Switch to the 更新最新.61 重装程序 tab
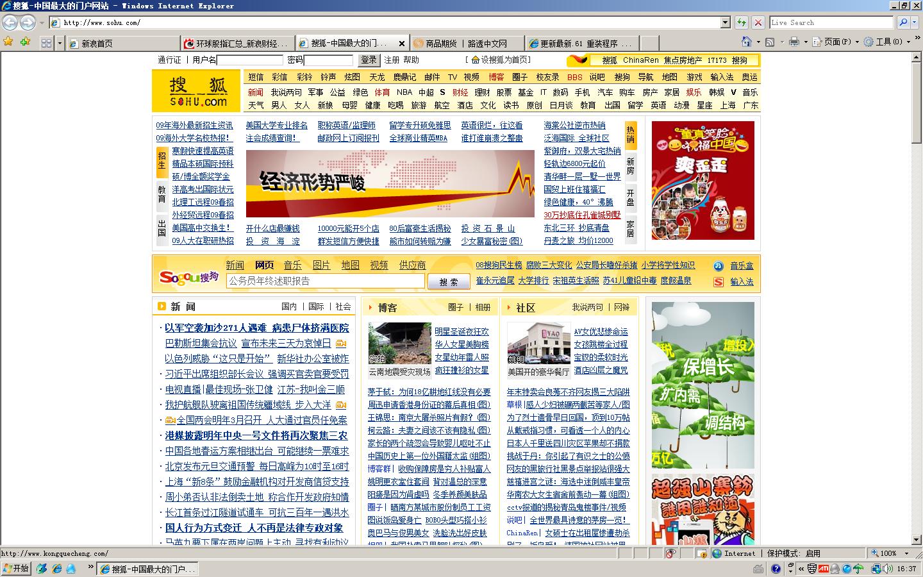 coord(583,44)
